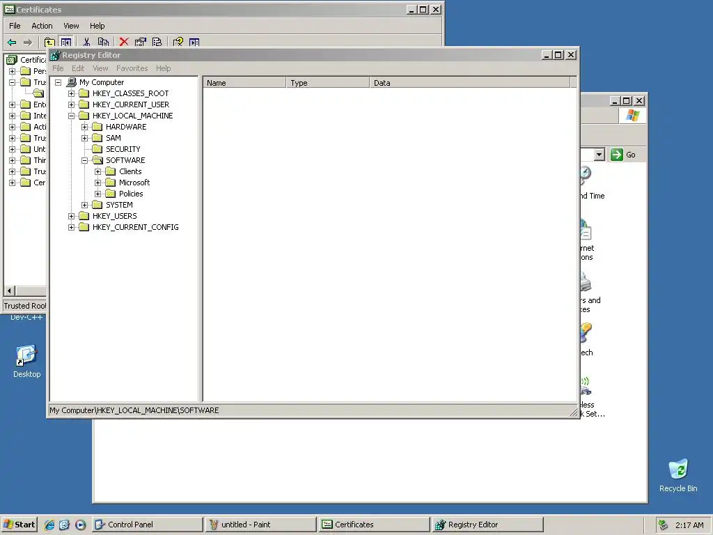Collapse the HKEY_LOCAL_MACHINE node
This screenshot has width=713, height=535.
(72, 116)
